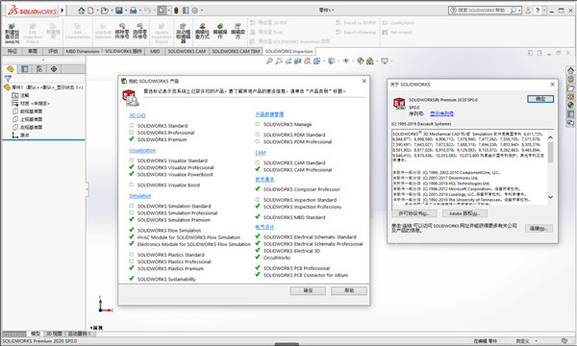Open task pane SOLIDWORKS Resources home icon
The image size is (577, 346).
coord(570,70)
